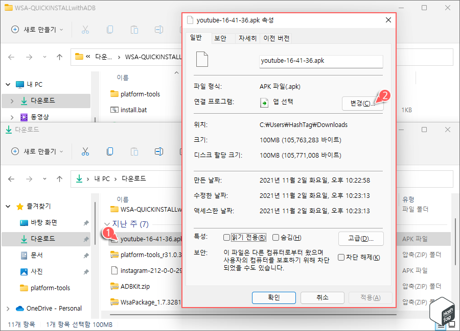Click Rename icon in WSA-QUICKINSTALLwithADB window toolbar
Viewport: 460px width, 331px height.
click(159, 30)
